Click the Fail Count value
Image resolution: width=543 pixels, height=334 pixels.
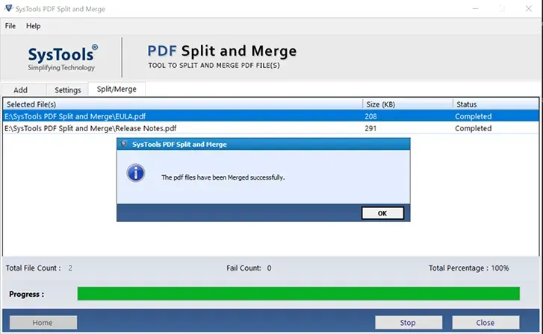point(269,268)
